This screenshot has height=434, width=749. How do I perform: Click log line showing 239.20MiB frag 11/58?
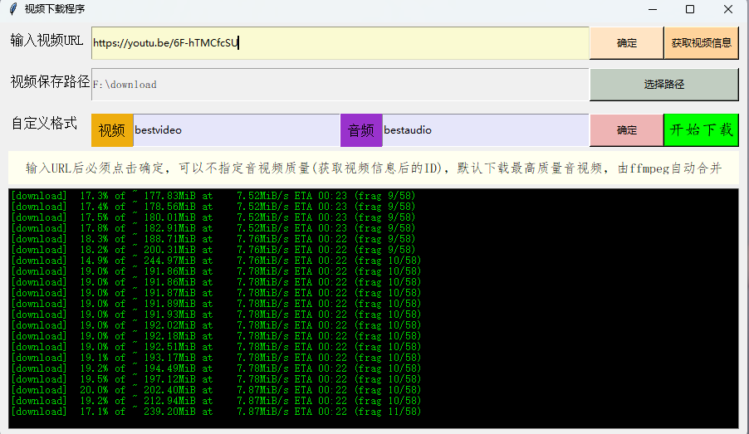tap(216, 412)
